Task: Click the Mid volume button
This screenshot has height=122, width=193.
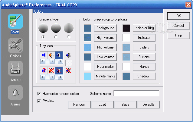Action: (105, 47)
